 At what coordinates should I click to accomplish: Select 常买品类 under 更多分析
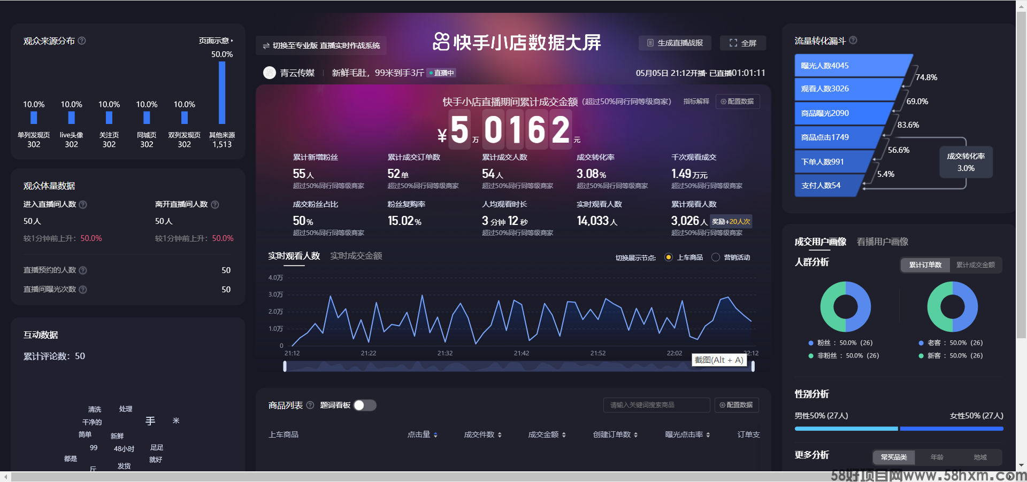pos(894,457)
